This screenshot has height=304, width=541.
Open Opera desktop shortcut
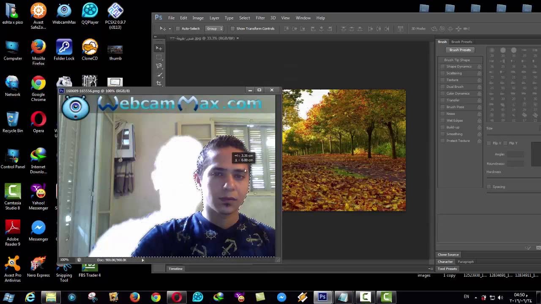click(38, 122)
